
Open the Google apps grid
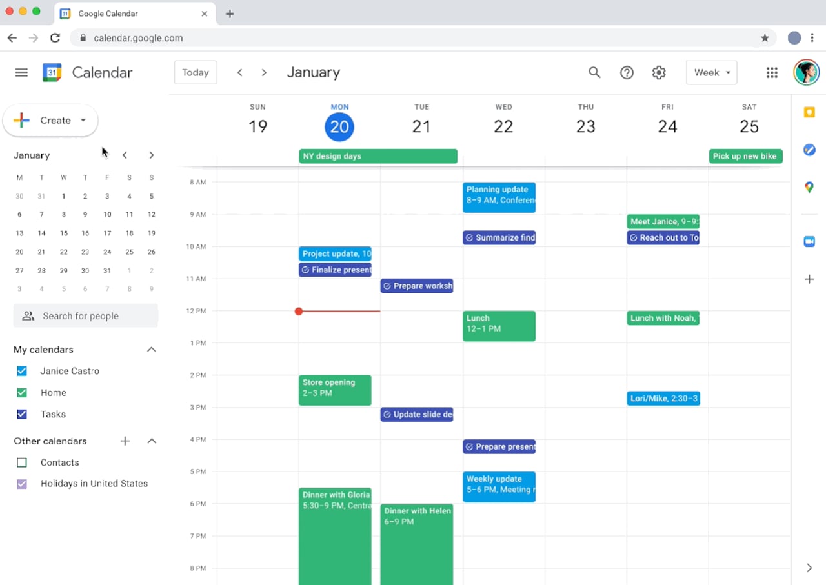pos(772,72)
